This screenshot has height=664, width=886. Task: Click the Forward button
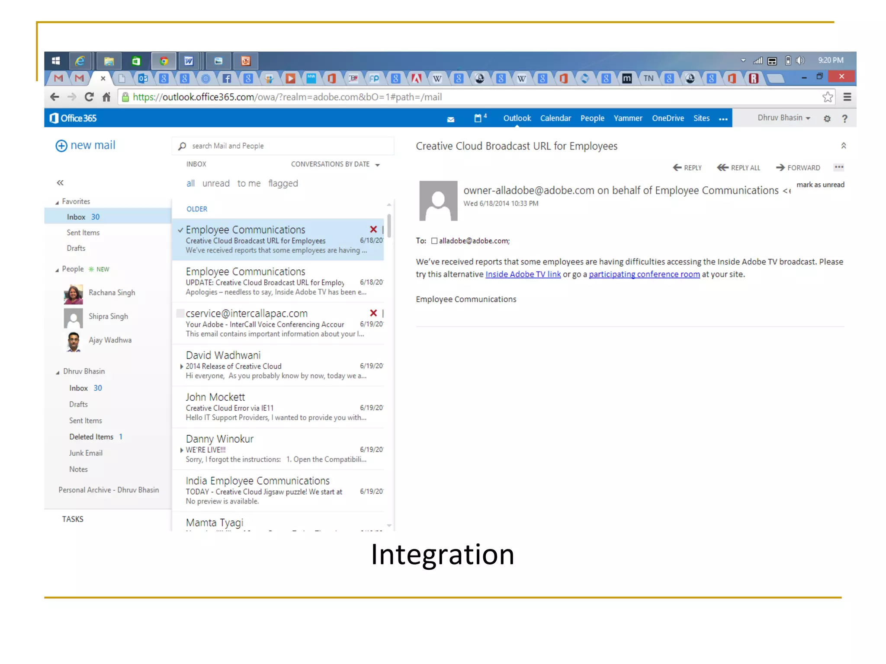(798, 168)
